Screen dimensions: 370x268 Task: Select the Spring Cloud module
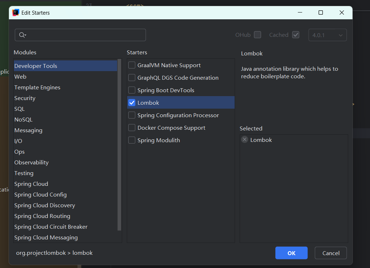tap(65, 184)
